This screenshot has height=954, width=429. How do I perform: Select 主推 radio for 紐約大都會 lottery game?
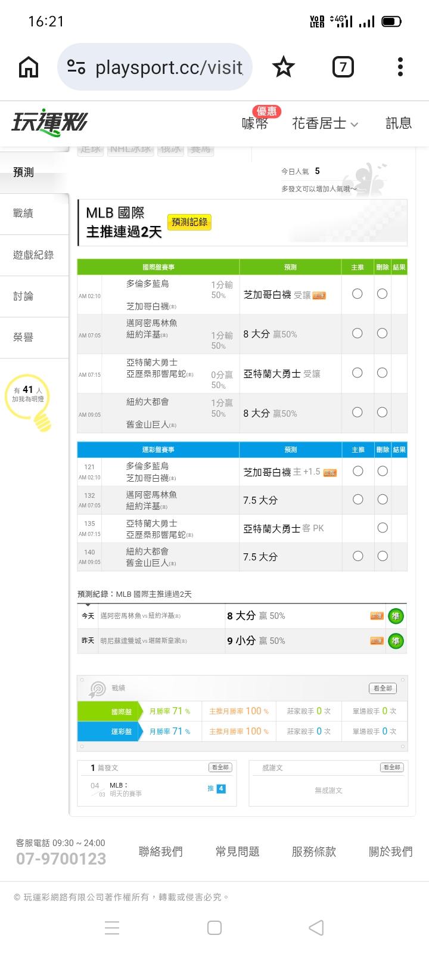click(x=358, y=556)
